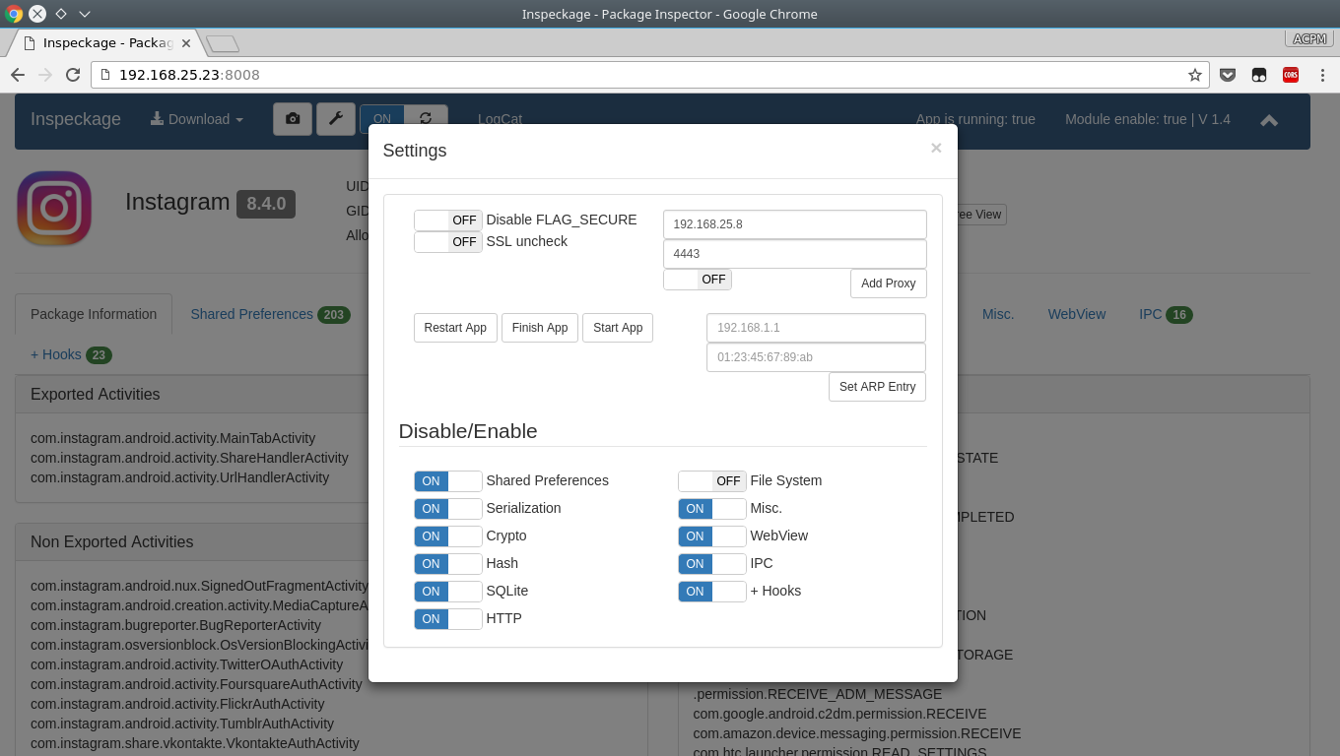Image resolution: width=1340 pixels, height=756 pixels.
Task: Click the CORS extension icon
Action: [1290, 74]
